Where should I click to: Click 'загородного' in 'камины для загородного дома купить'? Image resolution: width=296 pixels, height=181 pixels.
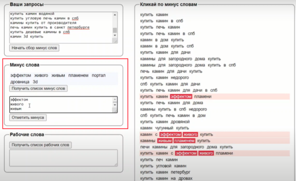180,59
